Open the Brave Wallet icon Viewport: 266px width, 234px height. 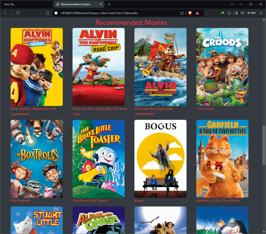click(x=242, y=13)
